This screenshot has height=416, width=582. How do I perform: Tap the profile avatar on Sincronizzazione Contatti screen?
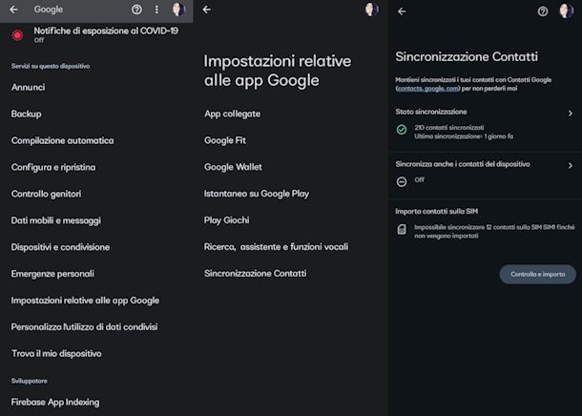click(x=566, y=10)
